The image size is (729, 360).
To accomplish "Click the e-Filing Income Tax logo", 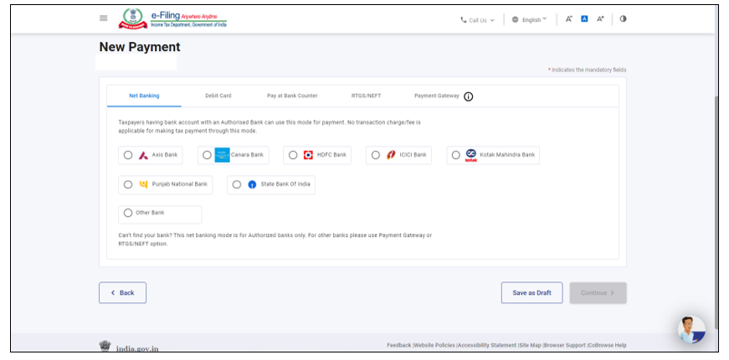I will 174,18.
